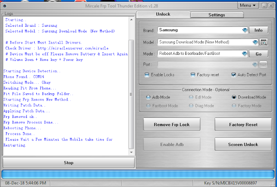The height and width of the screenshot is (187, 277).
Task: Click the blue progress bar
Action: tap(138, 174)
